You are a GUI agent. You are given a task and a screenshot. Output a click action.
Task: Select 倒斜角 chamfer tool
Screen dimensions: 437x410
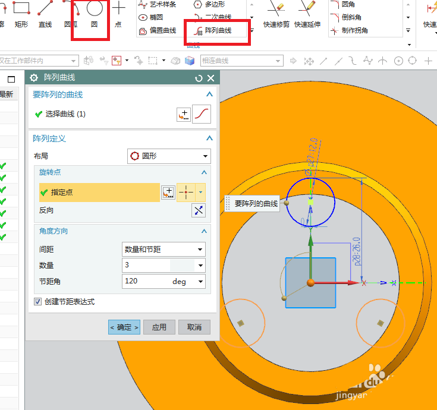(x=346, y=17)
